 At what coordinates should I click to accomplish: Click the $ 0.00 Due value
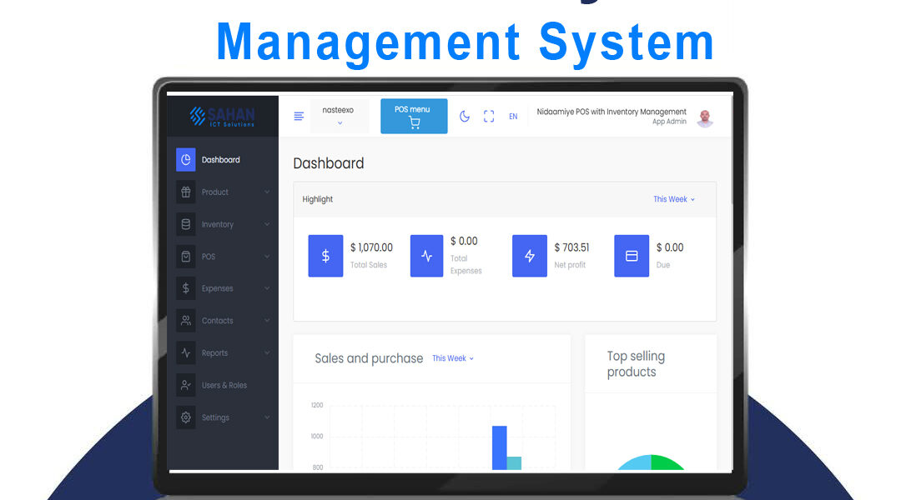tap(670, 247)
